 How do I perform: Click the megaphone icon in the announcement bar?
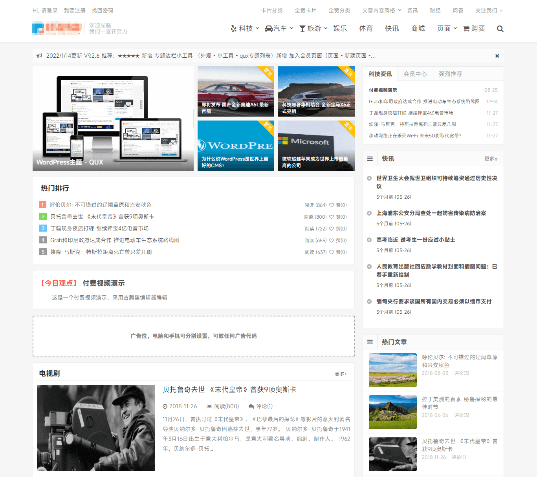tap(39, 56)
